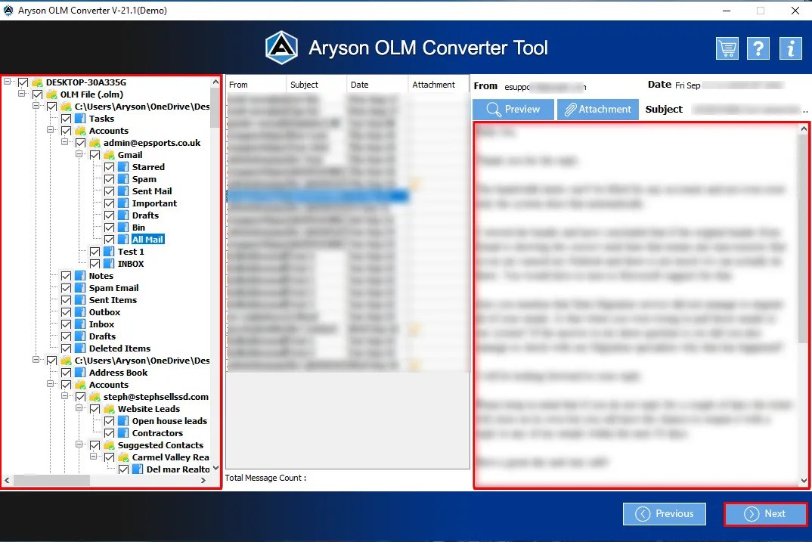The width and height of the screenshot is (812, 542).
Task: Click the Next button
Action: tap(765, 513)
